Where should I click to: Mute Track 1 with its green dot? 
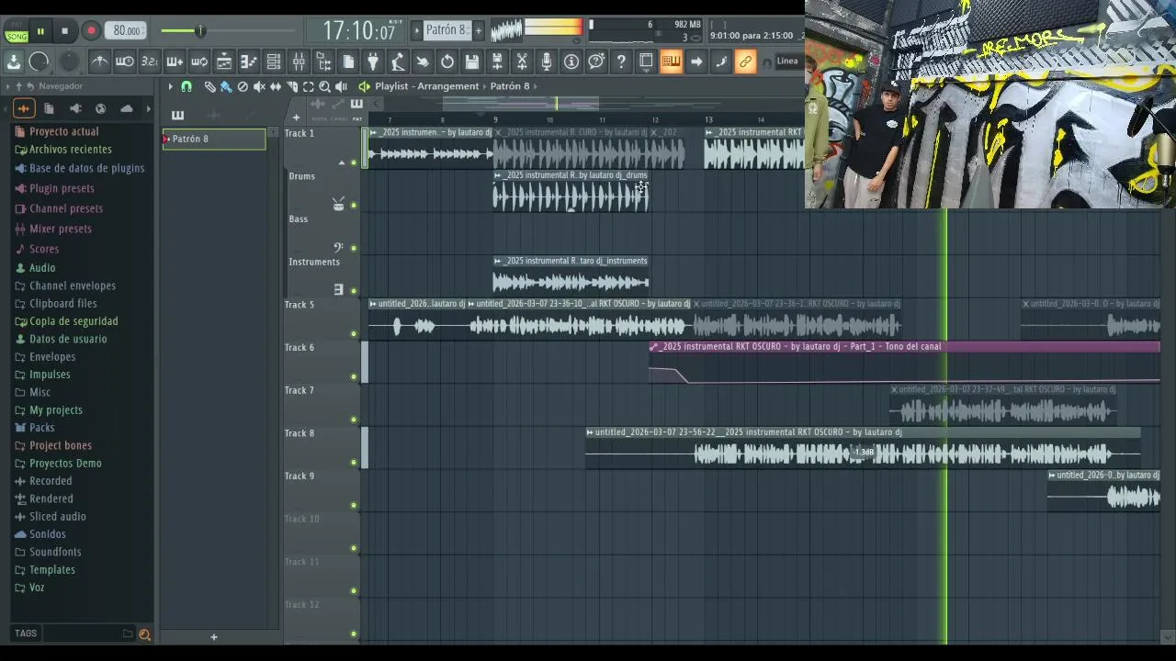[354, 162]
